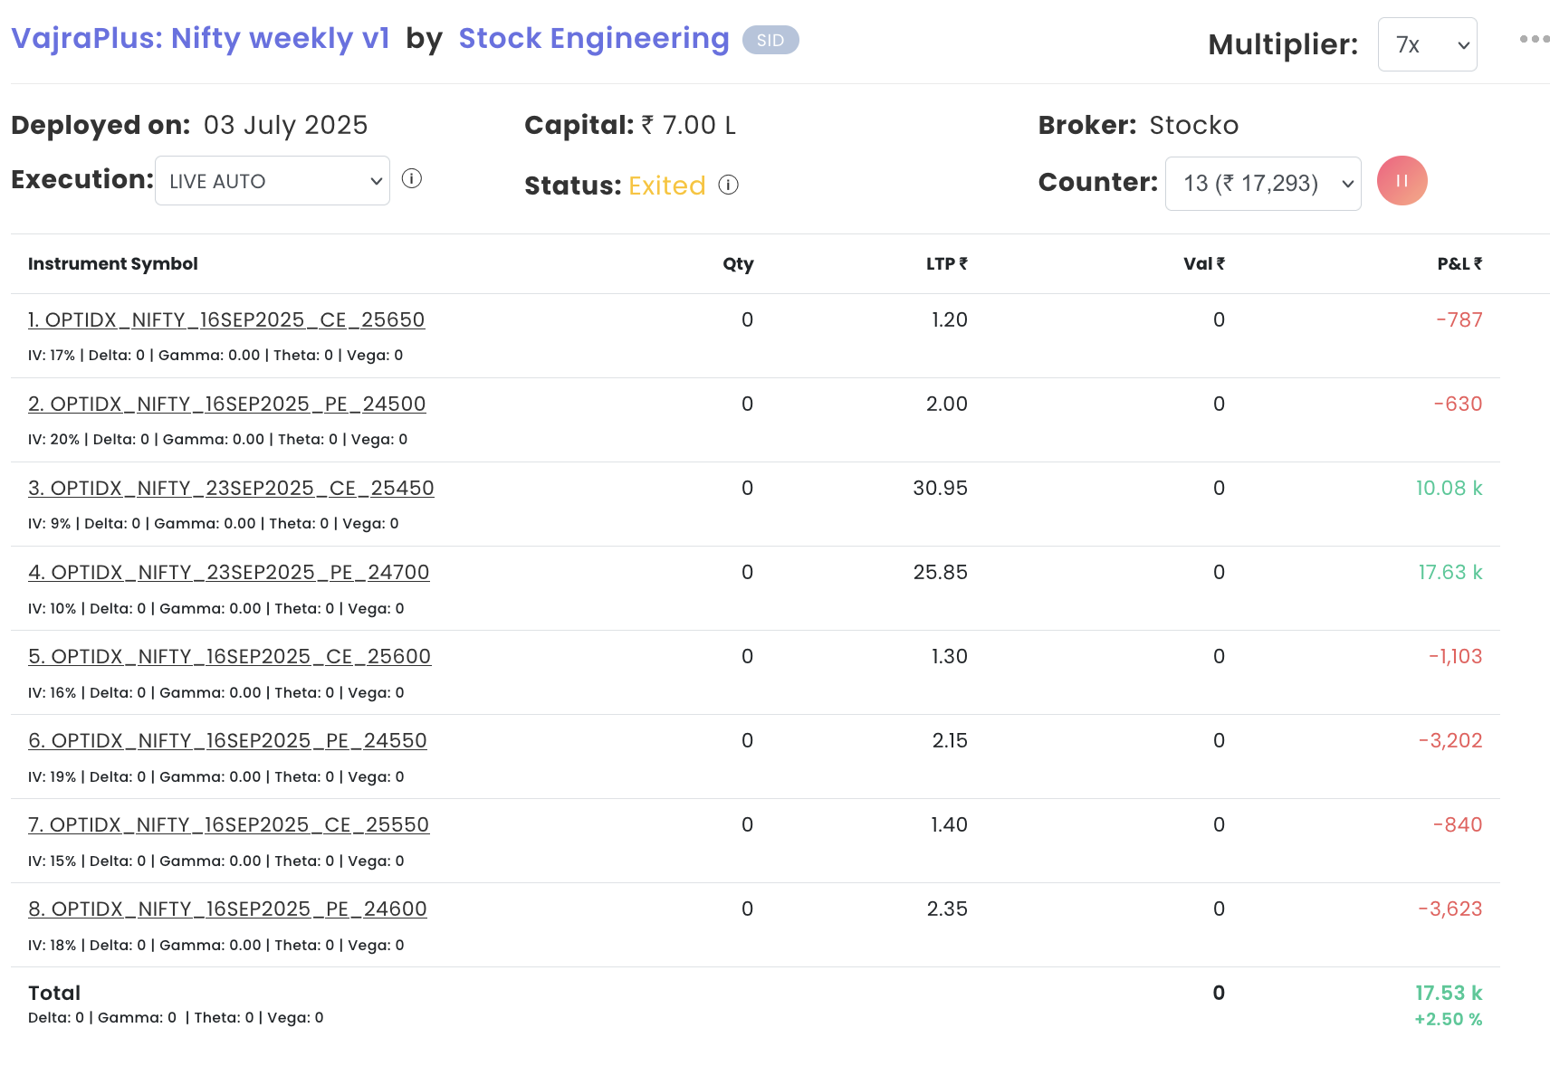Open the Multiplier 7x dropdown
The height and width of the screenshot is (1066, 1550).
click(1427, 44)
